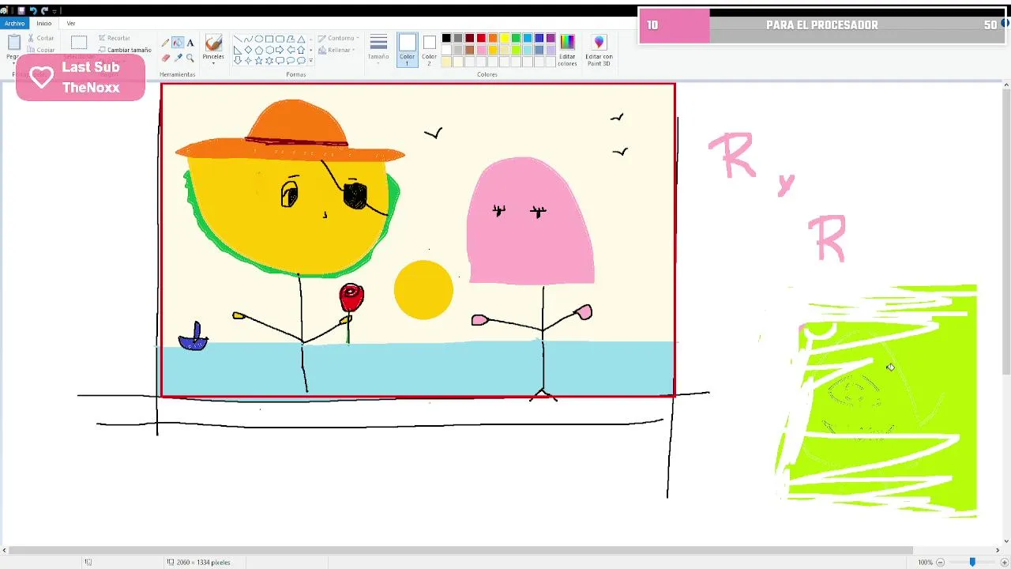The width and height of the screenshot is (1011, 569).
Task: Pick the black color swatch
Action: click(x=446, y=38)
